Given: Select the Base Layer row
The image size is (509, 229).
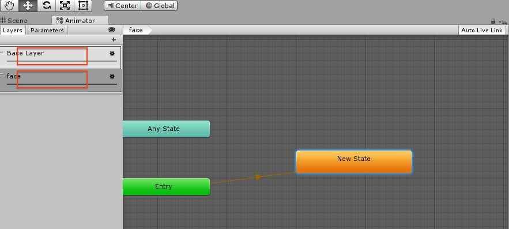Looking at the screenshot, I should pyautogui.click(x=61, y=57).
